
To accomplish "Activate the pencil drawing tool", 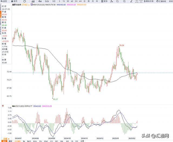I will [x=131, y=1].
